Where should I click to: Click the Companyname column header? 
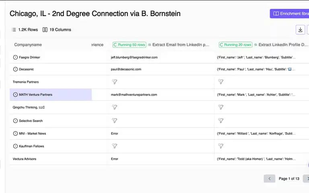click(x=28, y=45)
